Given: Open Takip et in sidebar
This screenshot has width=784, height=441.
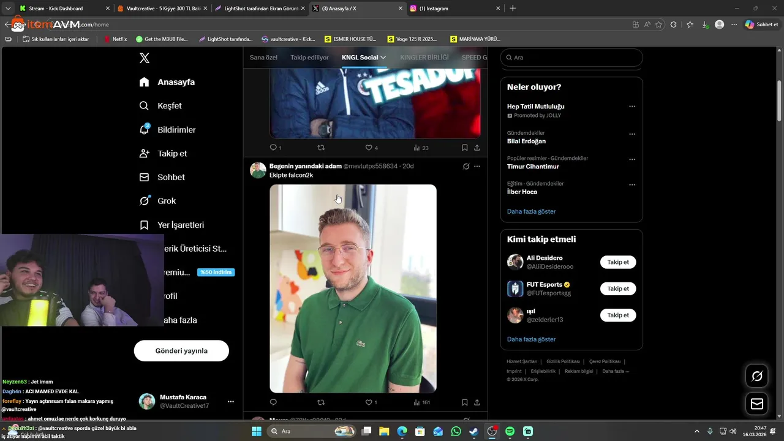Looking at the screenshot, I should pyautogui.click(x=163, y=153).
